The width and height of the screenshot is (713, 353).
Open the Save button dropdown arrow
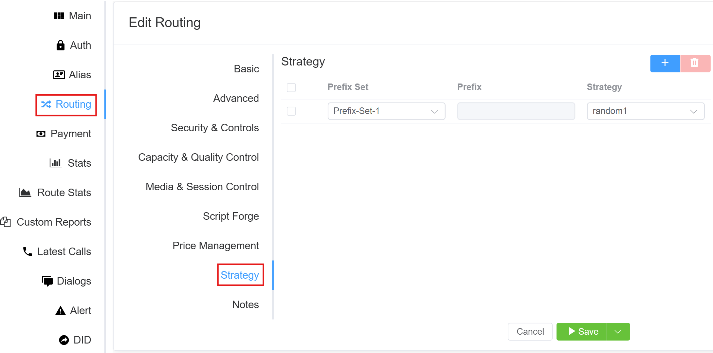(618, 332)
